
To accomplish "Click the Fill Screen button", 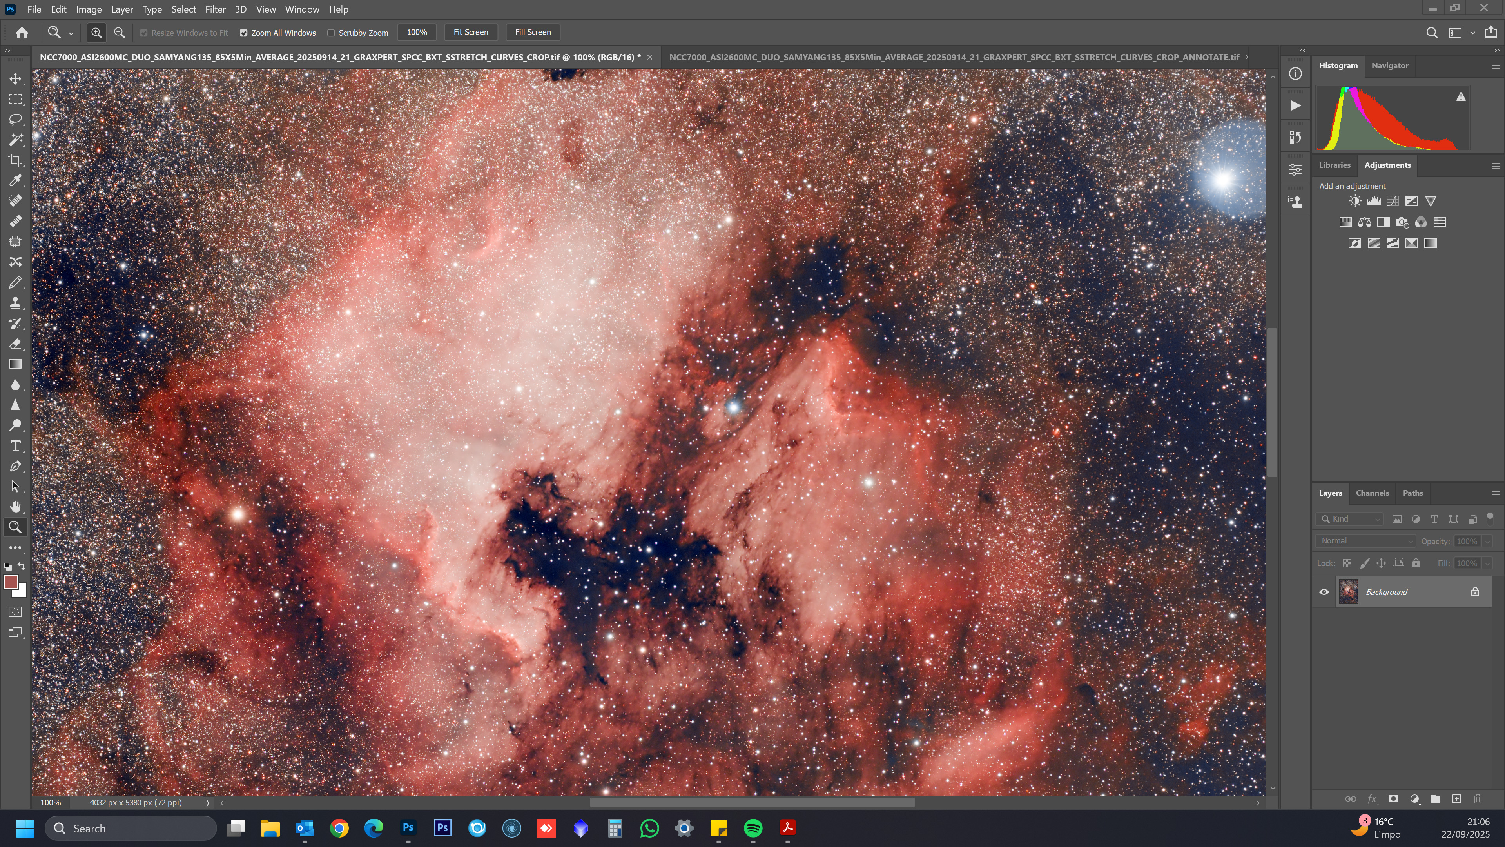I will 532,32.
